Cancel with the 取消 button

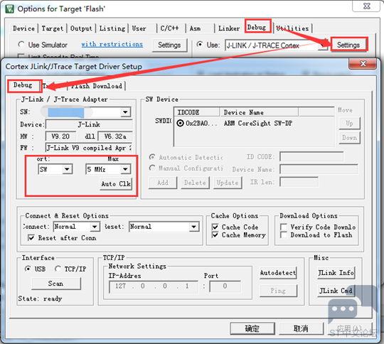(x=301, y=328)
